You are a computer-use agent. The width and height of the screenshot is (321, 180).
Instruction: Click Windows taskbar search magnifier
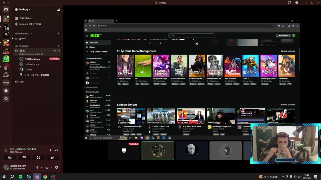(12, 177)
